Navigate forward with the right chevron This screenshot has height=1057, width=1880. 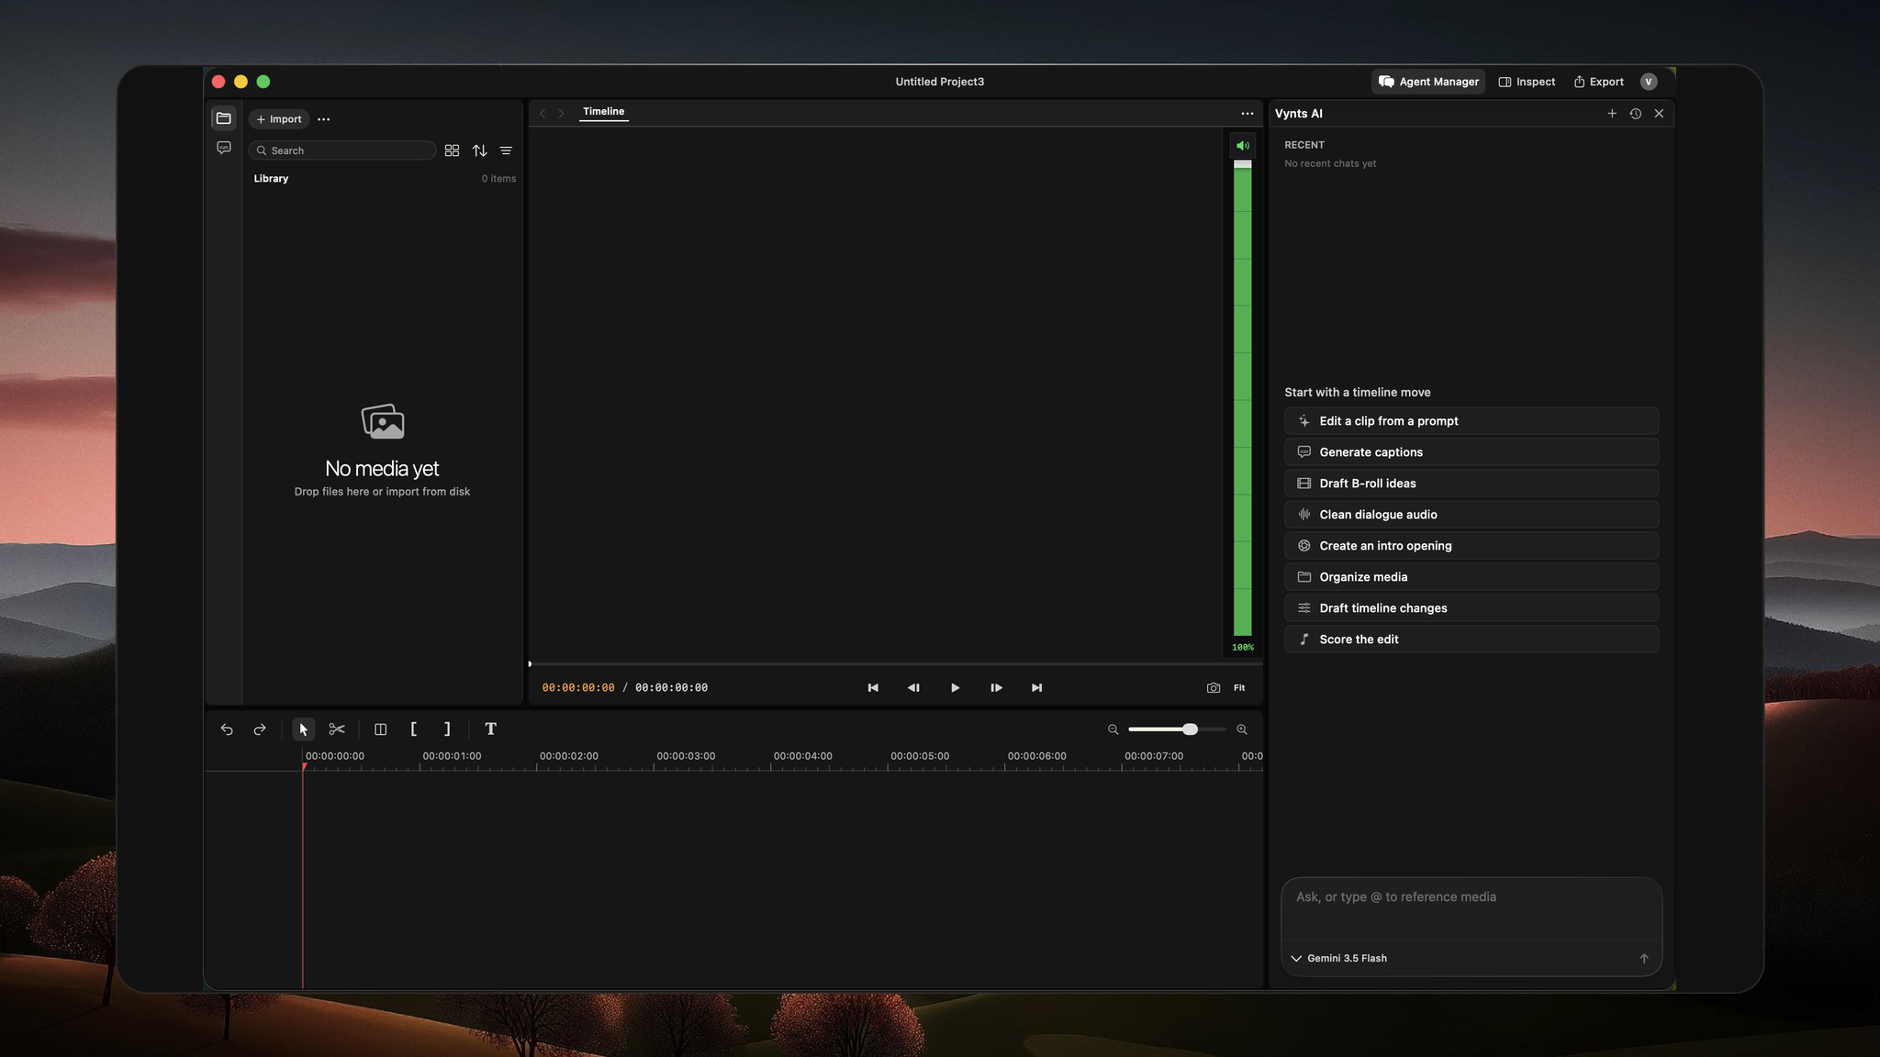(561, 113)
